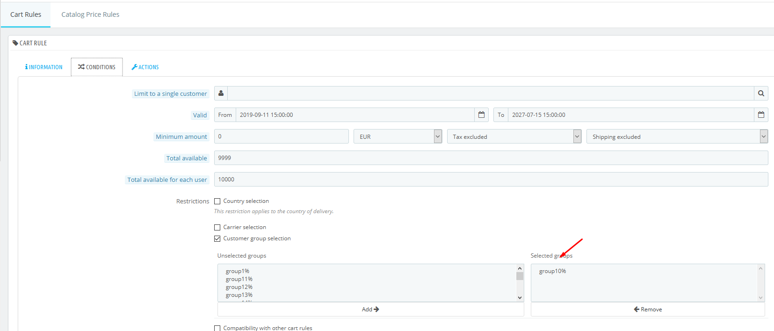Open the Information tab
Screen dimensions: 774x331
43,67
